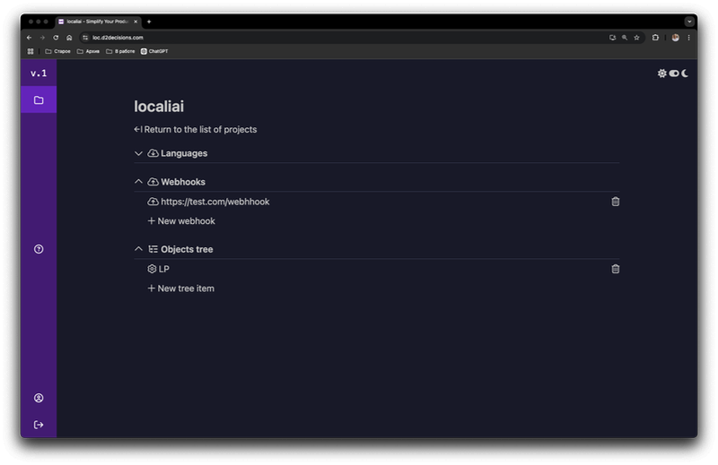Add a New webhook
718x465 pixels.
click(181, 220)
